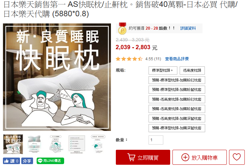Click the star rating icons
This screenshot has height=168, width=250.
[129, 59]
